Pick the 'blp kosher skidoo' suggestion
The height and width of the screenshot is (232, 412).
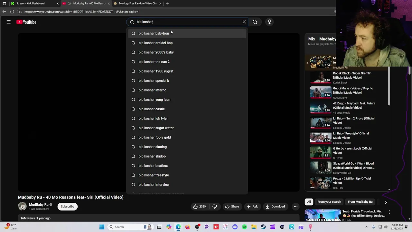point(187,156)
